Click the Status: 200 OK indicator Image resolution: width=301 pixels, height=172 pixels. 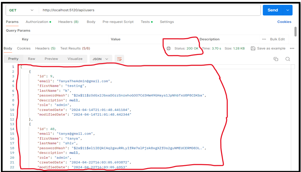[x=186, y=48]
